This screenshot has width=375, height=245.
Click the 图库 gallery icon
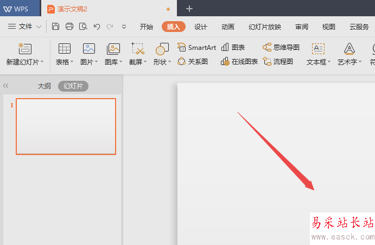(113, 49)
